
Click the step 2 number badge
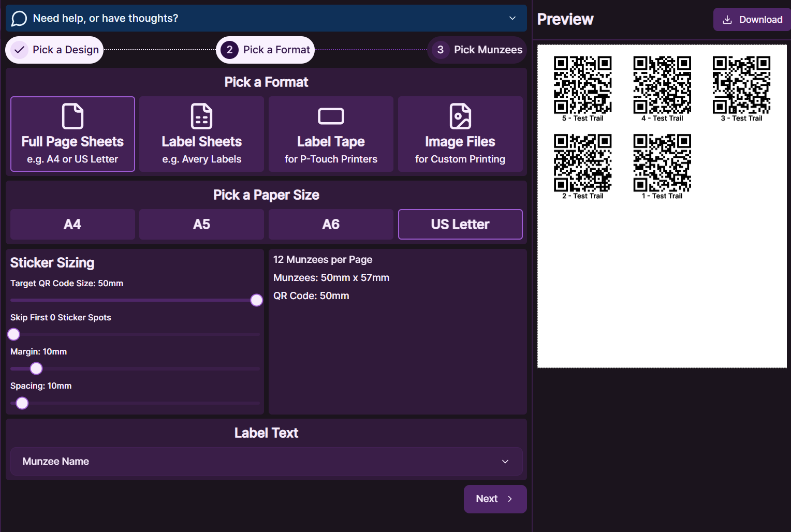click(229, 50)
